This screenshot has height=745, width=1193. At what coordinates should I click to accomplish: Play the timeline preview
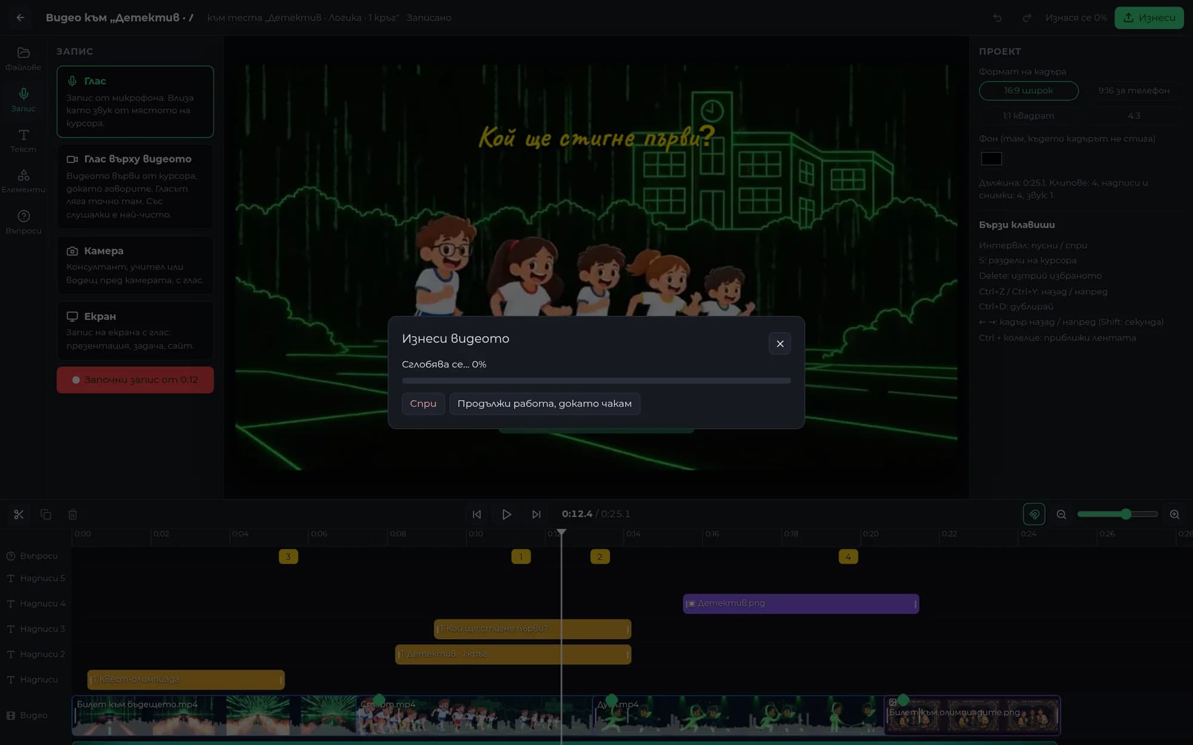click(506, 514)
